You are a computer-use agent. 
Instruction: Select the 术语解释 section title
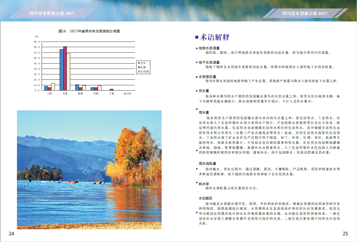coord(215,37)
